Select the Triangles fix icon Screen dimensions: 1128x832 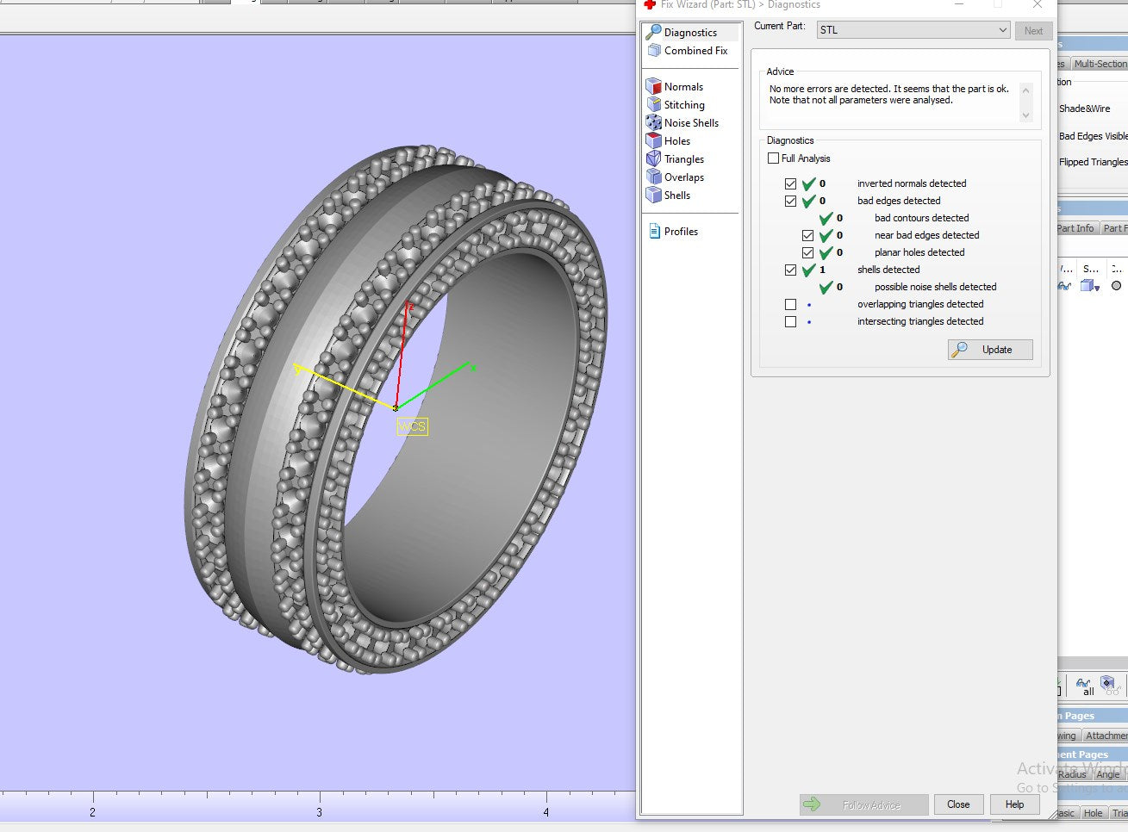coord(653,158)
